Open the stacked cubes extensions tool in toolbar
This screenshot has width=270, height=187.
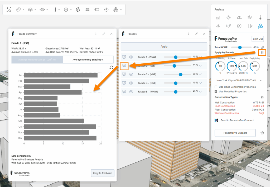coord(116,10)
